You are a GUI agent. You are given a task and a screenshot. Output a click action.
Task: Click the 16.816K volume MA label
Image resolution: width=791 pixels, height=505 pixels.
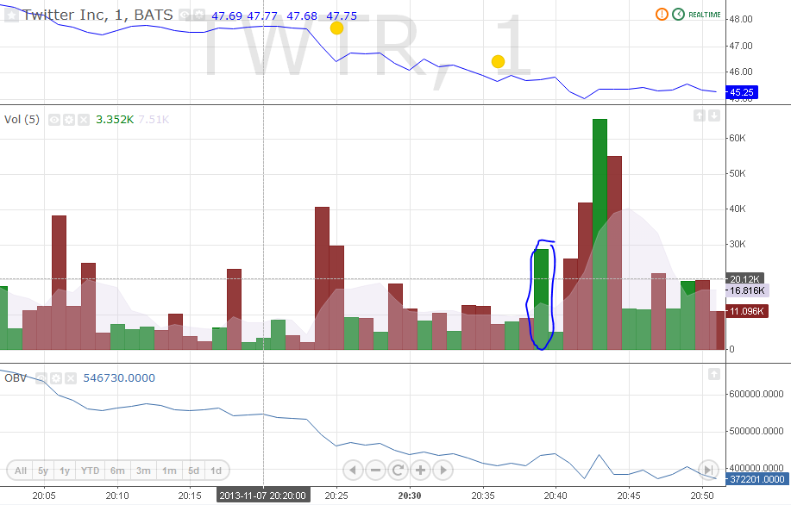[x=747, y=290]
